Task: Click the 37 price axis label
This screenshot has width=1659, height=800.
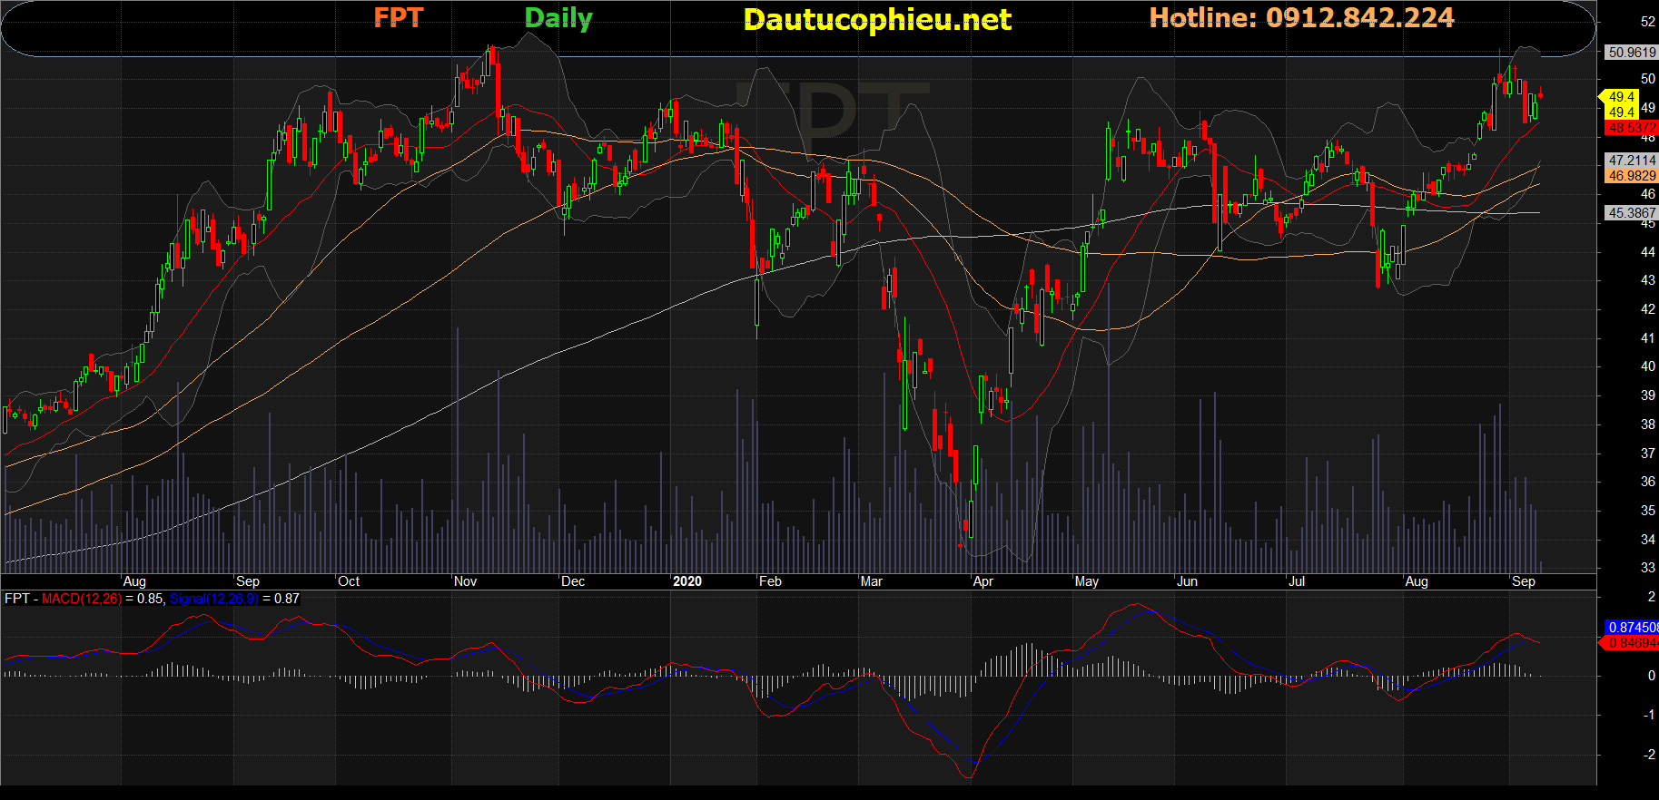Action: coord(1648,453)
